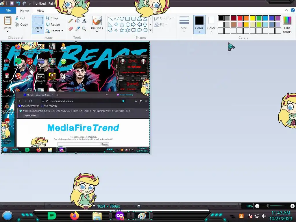This screenshot has width=296, height=222.
Task: Activate Color 2 background selector
Action: point(211,25)
